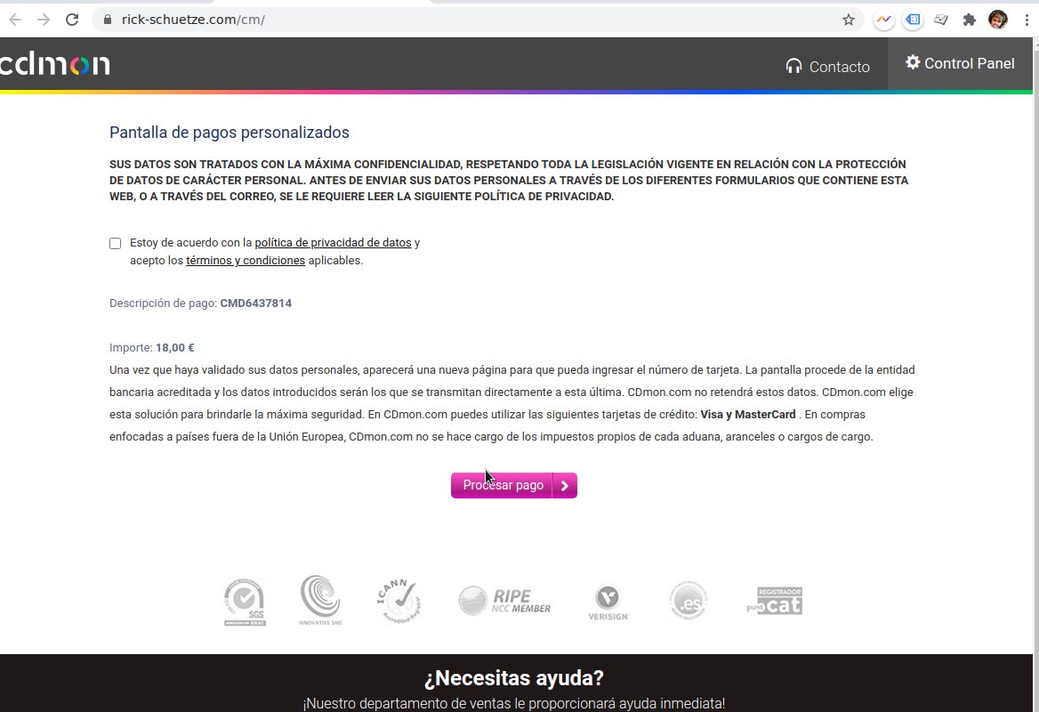Open the Contacto menu item
Image resolution: width=1039 pixels, height=712 pixels.
[827, 66]
